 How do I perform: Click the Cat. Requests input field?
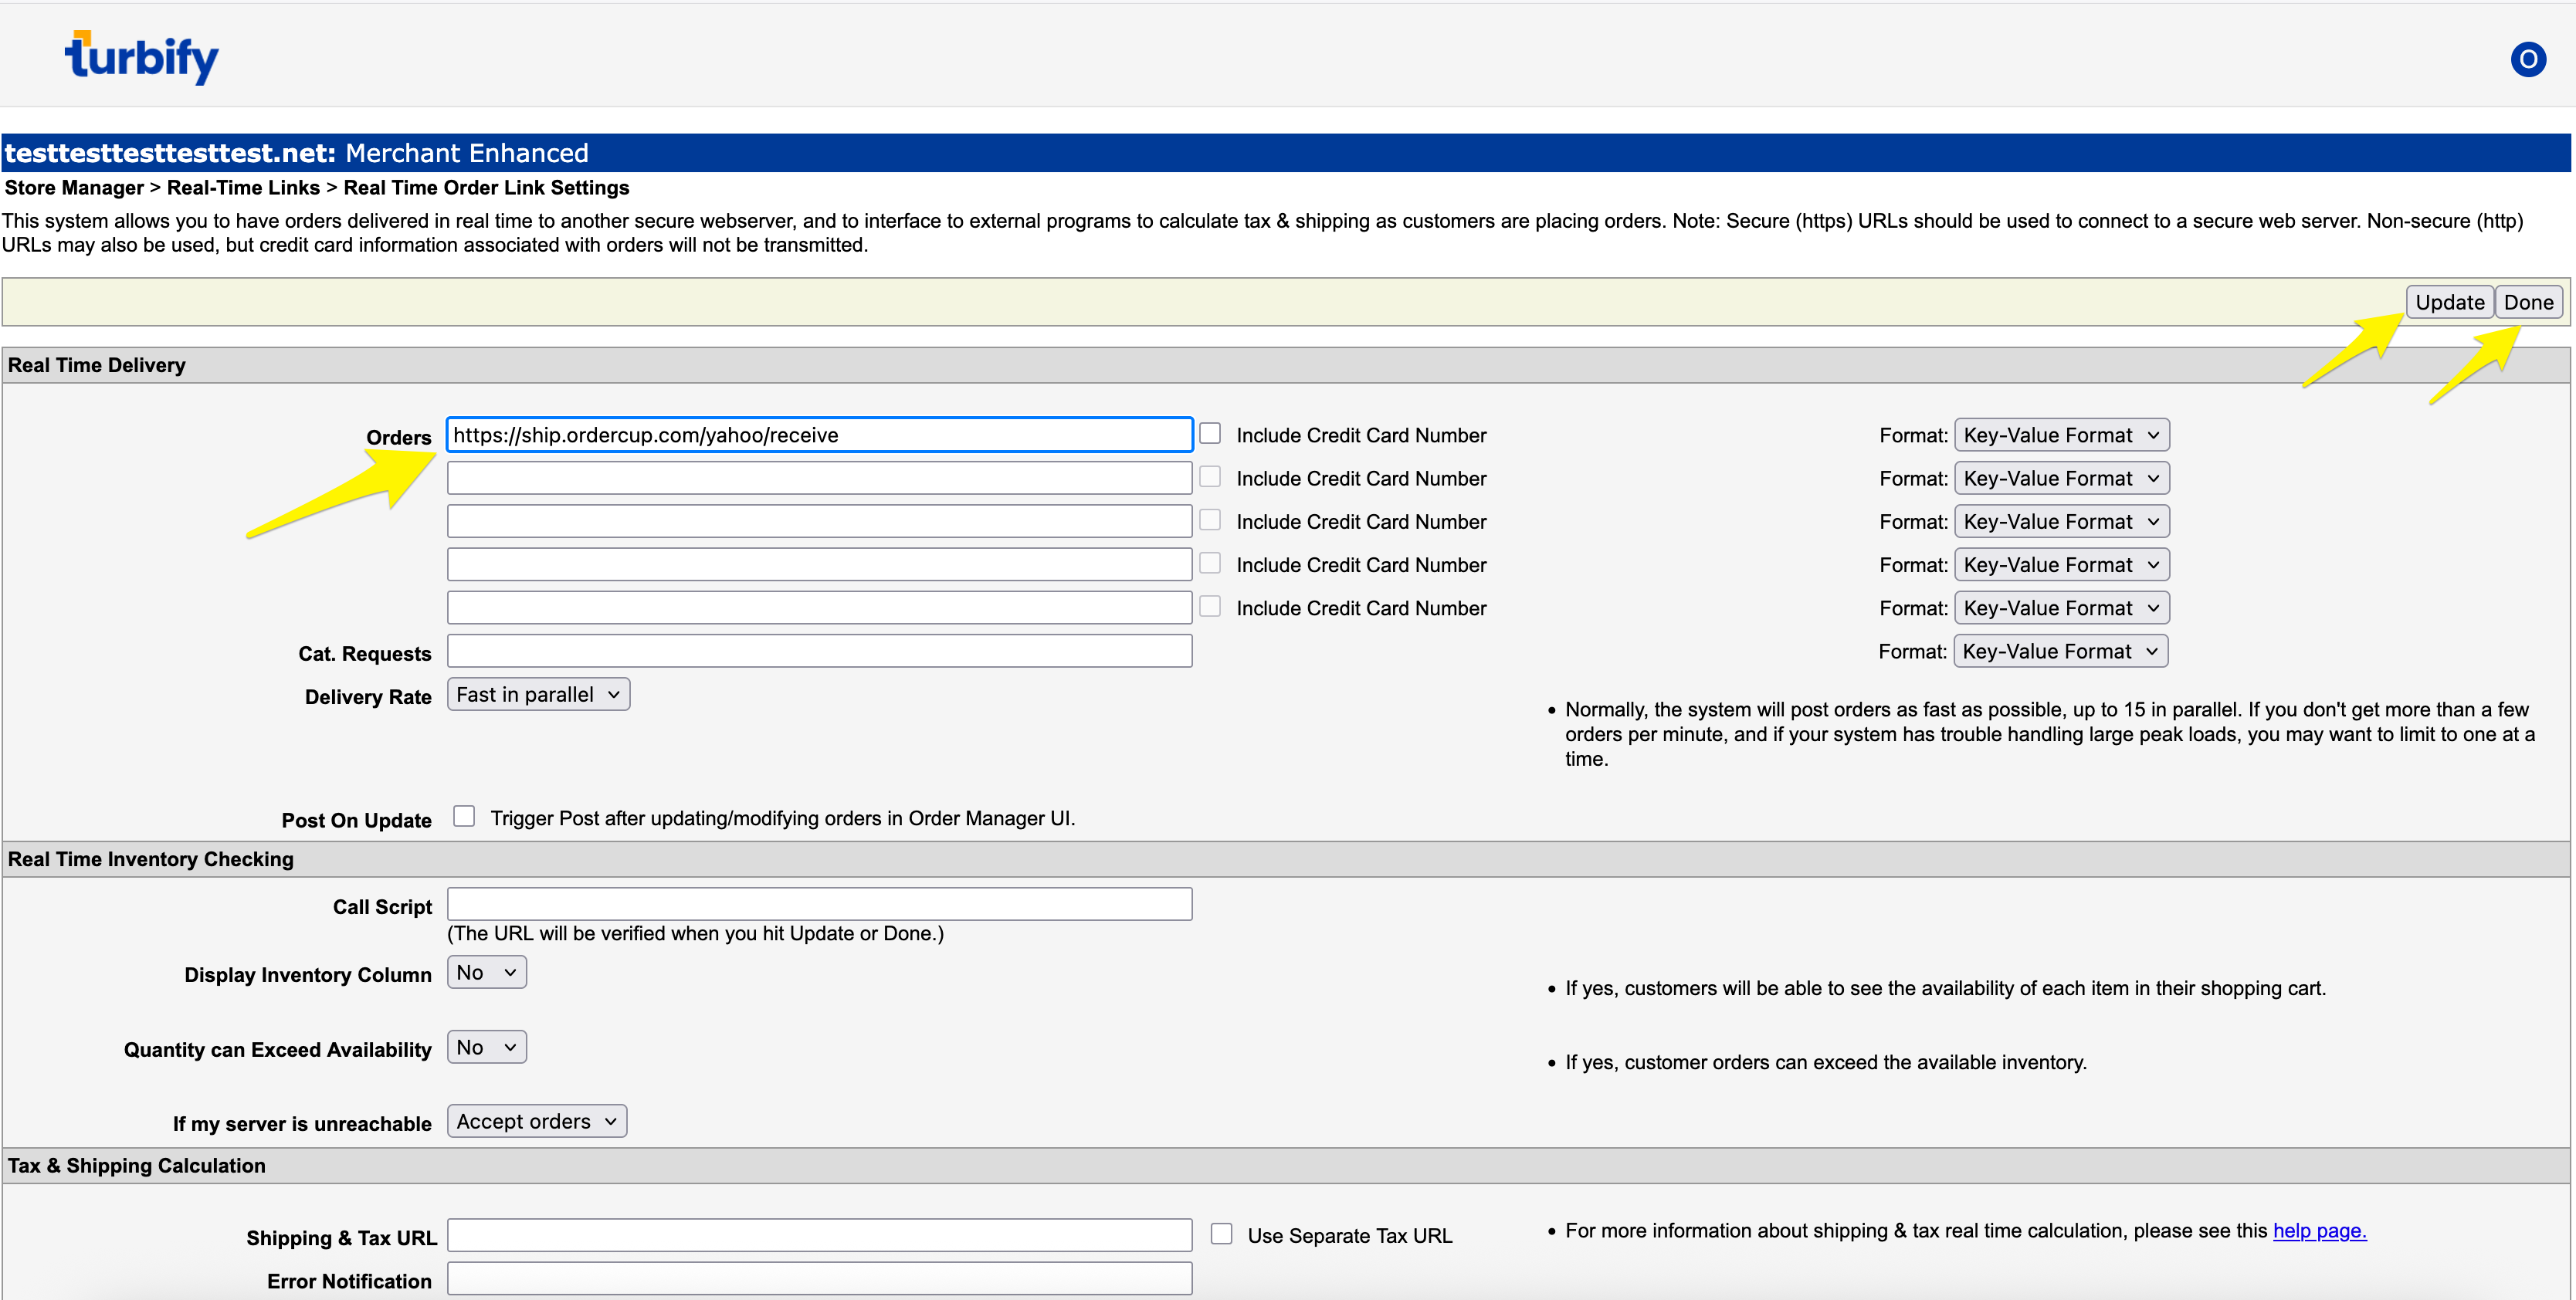click(x=818, y=651)
